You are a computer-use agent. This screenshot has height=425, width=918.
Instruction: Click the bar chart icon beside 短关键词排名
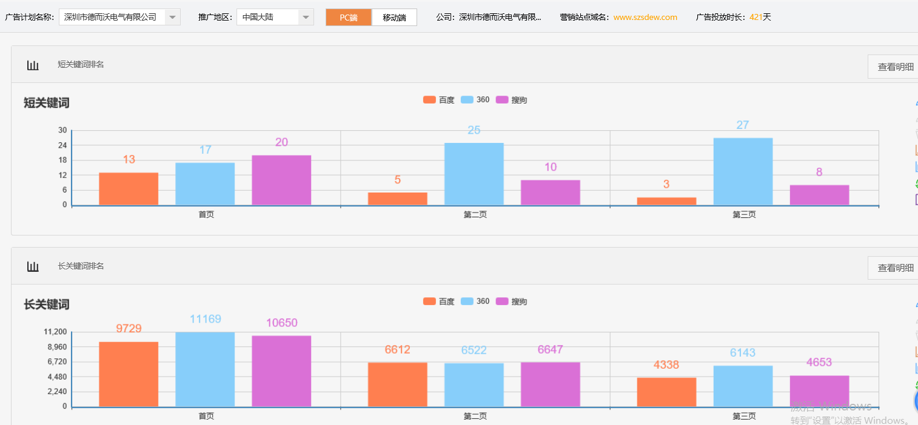(x=33, y=65)
